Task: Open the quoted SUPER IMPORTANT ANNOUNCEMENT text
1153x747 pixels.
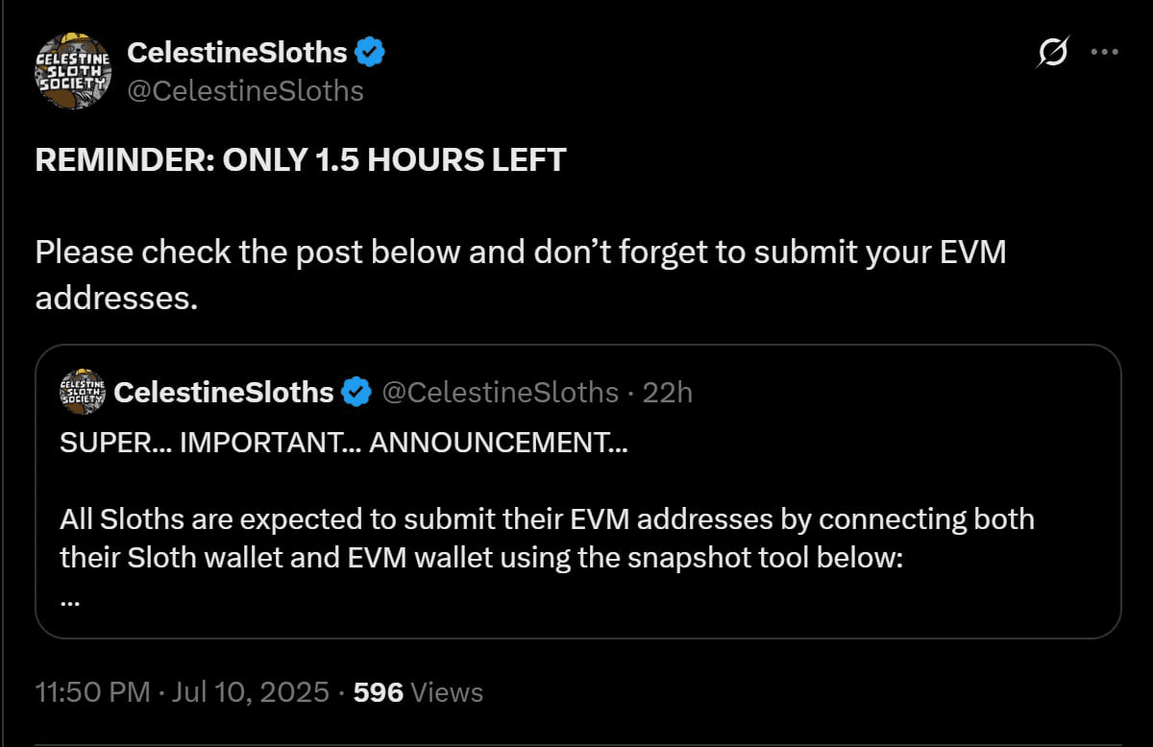Action: pyautogui.click(x=343, y=445)
